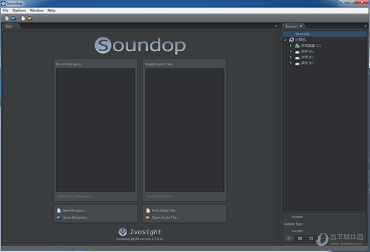The height and width of the screenshot is (252, 370).
Task: Click the Open Mixspace... link
Action: pos(72,217)
